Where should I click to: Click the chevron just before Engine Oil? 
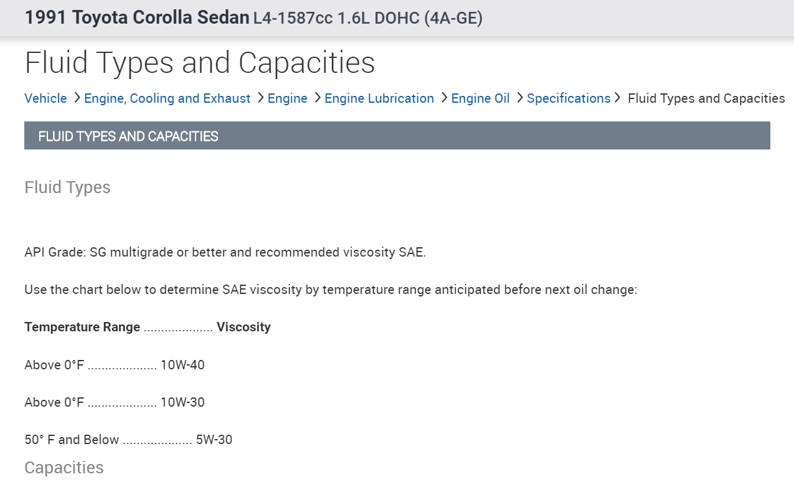[x=444, y=98]
